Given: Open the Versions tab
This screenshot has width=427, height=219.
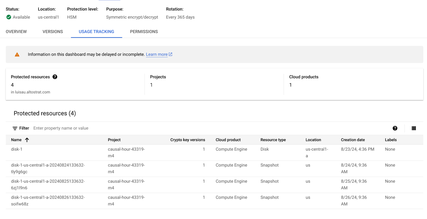Looking at the screenshot, I should click(x=53, y=32).
